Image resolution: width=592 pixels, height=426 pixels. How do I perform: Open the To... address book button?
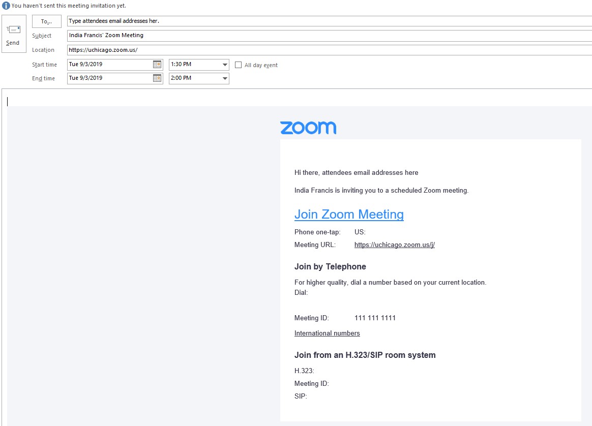[x=46, y=21]
